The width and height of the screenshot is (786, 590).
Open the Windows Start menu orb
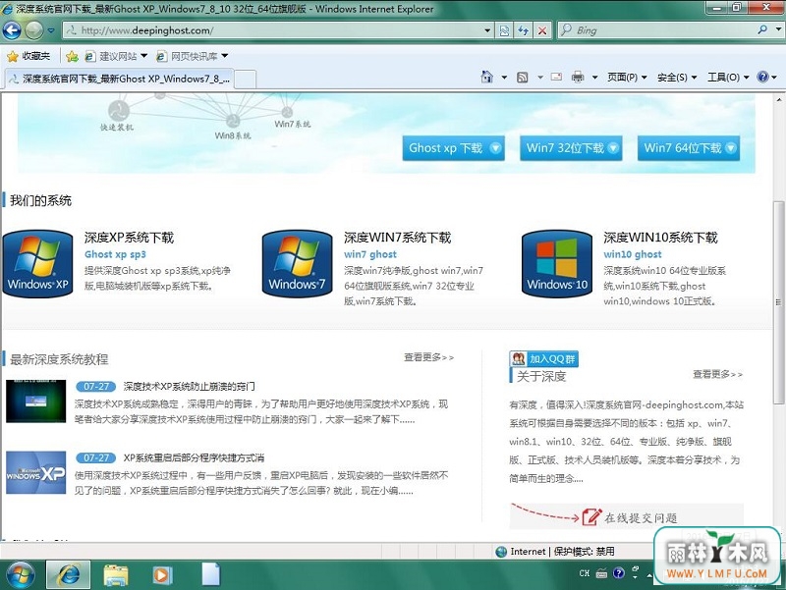[x=21, y=575]
